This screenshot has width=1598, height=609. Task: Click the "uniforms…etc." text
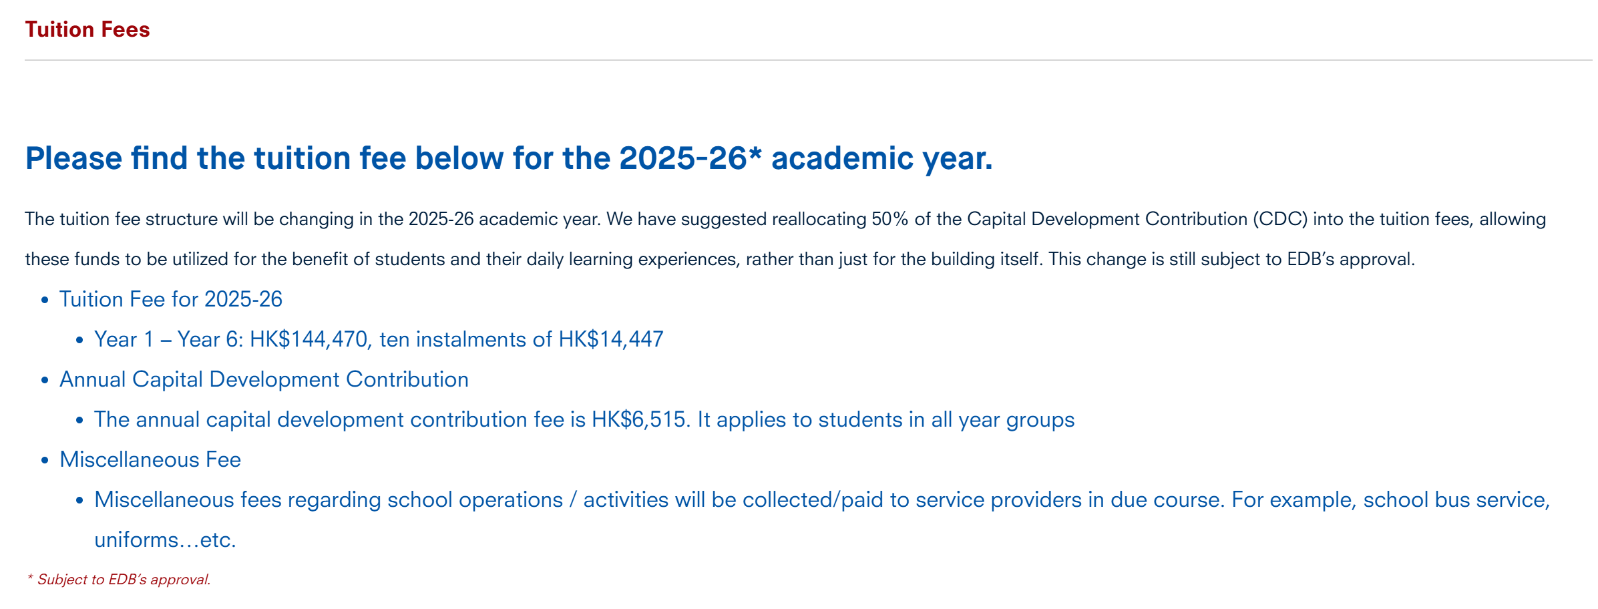pos(165,540)
